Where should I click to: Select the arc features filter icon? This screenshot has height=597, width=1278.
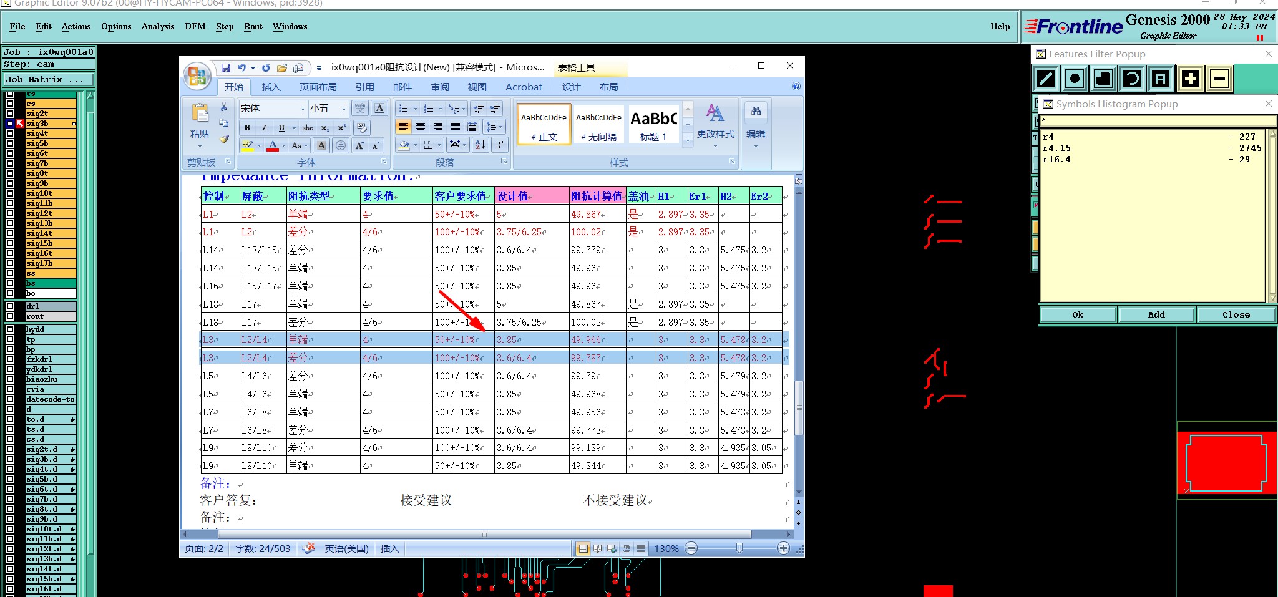(x=1132, y=79)
